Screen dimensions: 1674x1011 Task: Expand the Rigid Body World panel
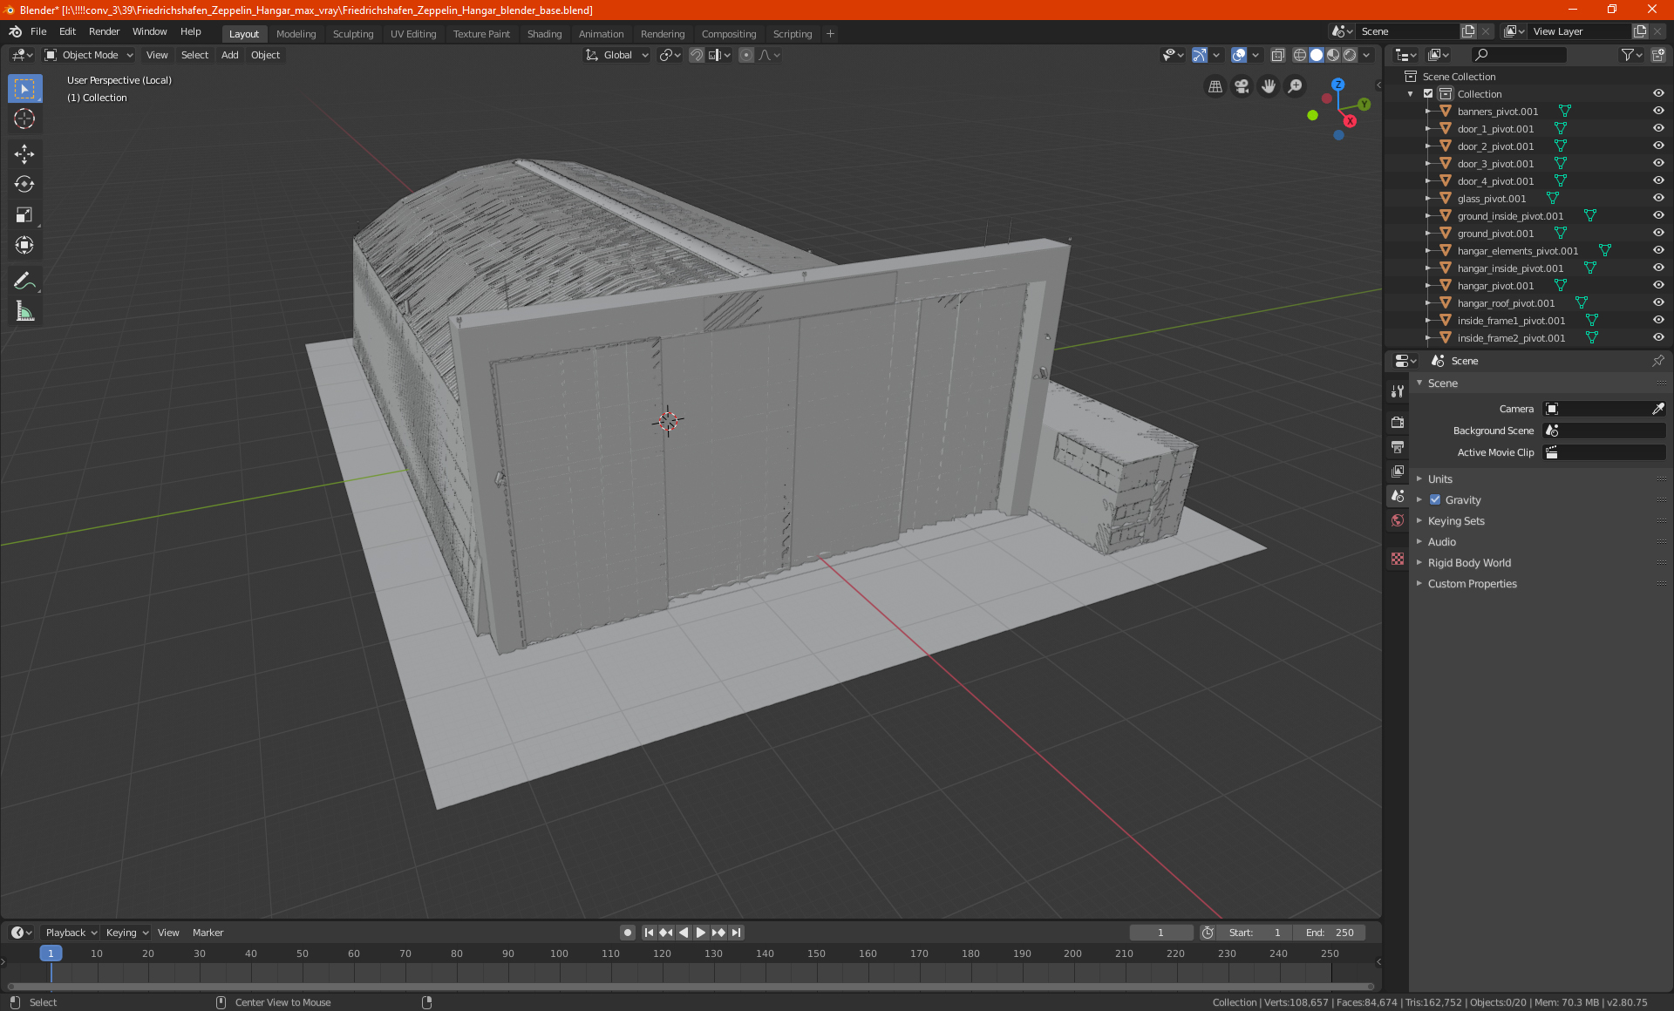click(1469, 562)
